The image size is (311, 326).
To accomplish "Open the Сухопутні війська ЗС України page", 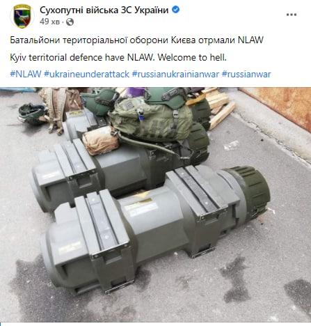I will pyautogui.click(x=104, y=10).
